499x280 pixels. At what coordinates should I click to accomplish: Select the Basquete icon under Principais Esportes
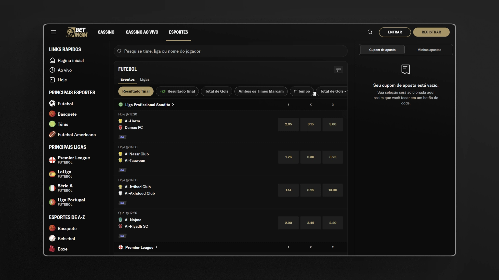(x=52, y=114)
